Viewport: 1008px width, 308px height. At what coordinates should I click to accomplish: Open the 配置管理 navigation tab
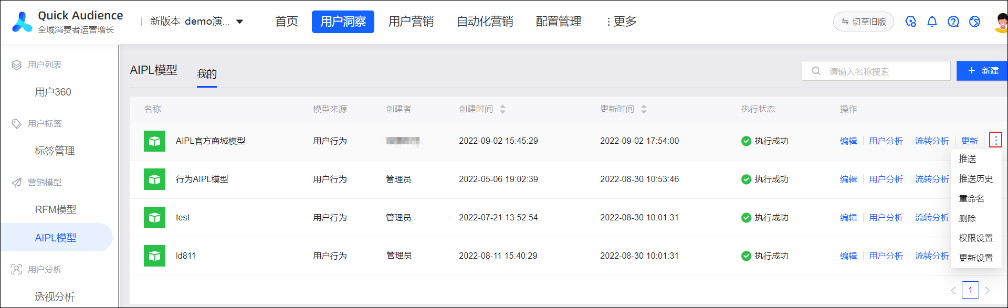click(x=559, y=22)
